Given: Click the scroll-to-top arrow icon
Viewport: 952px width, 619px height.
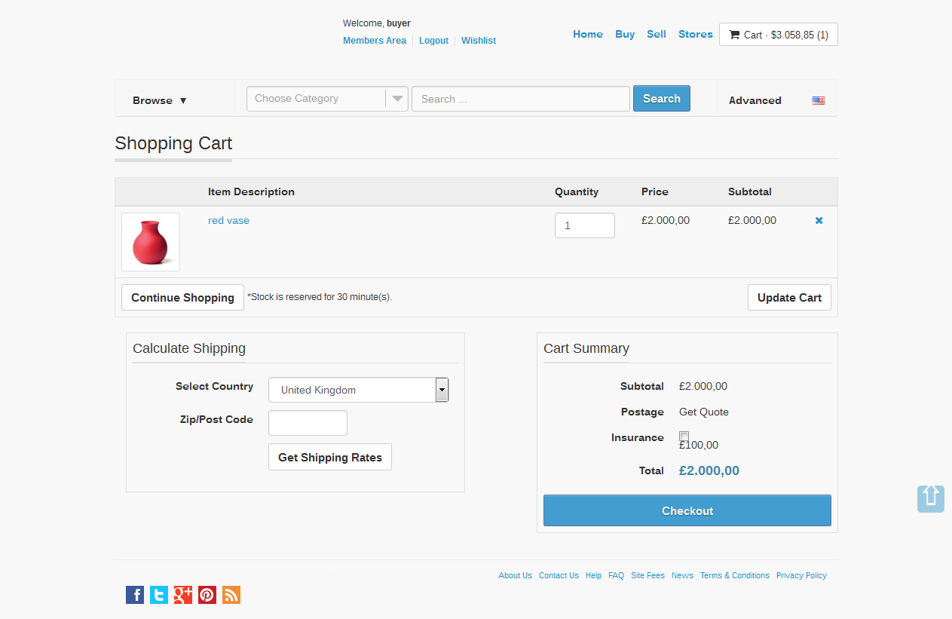Looking at the screenshot, I should [930, 498].
